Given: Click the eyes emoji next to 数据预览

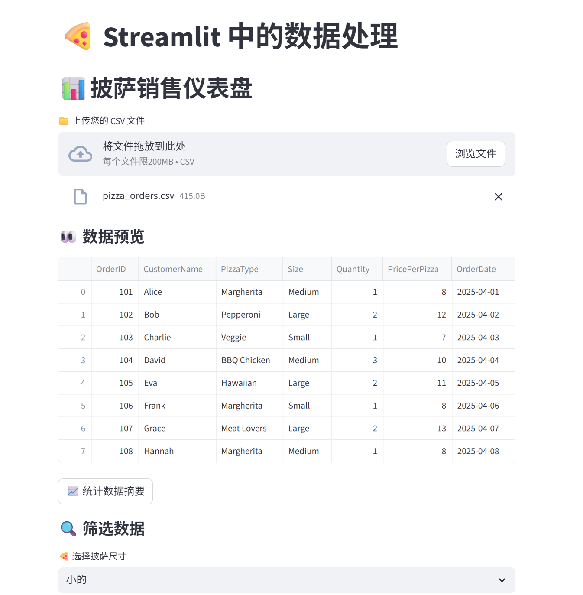Looking at the screenshot, I should pos(68,237).
